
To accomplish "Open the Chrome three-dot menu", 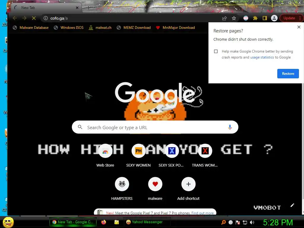I will pos(300,18).
